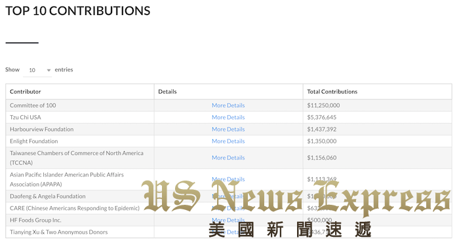Click the Top 10 Contributions heading

click(x=77, y=11)
